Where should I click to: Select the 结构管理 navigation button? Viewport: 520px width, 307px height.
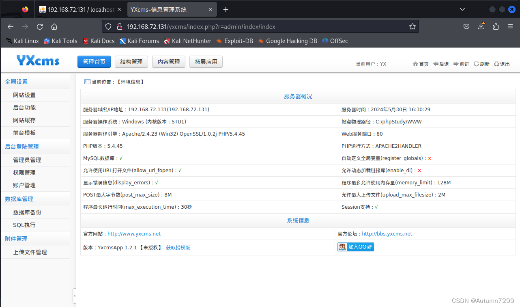(x=131, y=62)
